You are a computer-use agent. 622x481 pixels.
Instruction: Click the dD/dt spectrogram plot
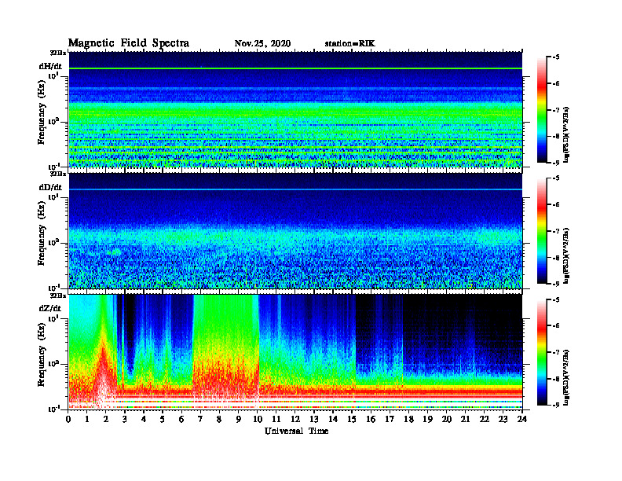pyautogui.click(x=295, y=230)
